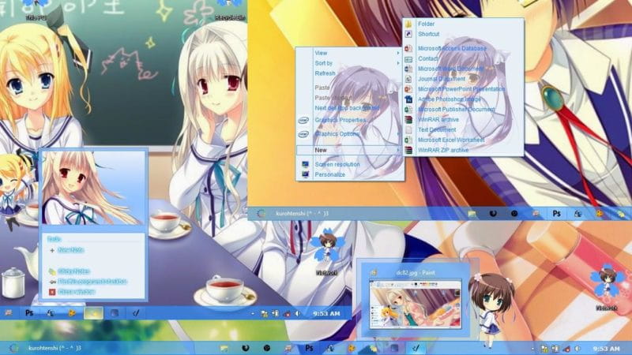
Task: Open Recycle Bin desktop icon
Action: 230,10
